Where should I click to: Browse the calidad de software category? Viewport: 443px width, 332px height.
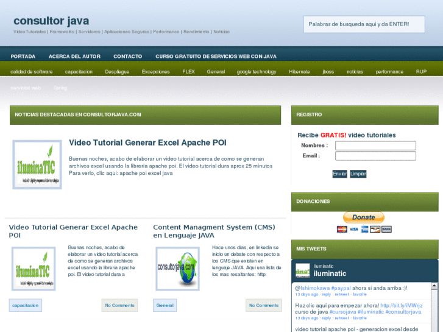[x=31, y=72]
